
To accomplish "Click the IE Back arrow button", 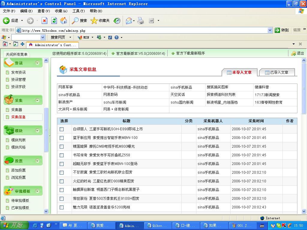I will (6, 21).
